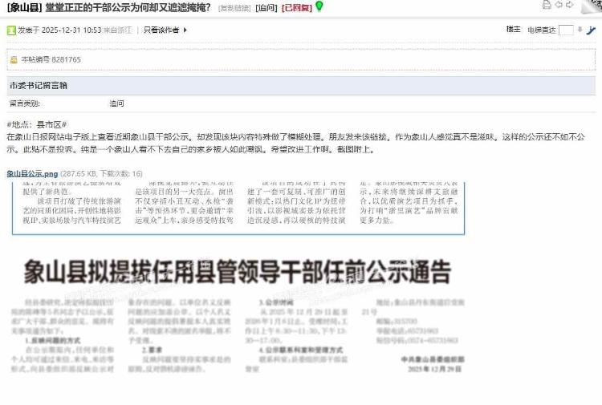The height and width of the screenshot is (405, 602).
Task: Click the page-curl corner icon at top right
Action: [x=587, y=6]
